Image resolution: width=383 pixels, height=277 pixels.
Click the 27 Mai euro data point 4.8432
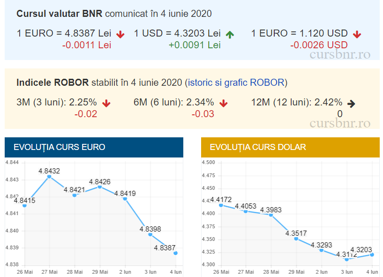click(49, 177)
